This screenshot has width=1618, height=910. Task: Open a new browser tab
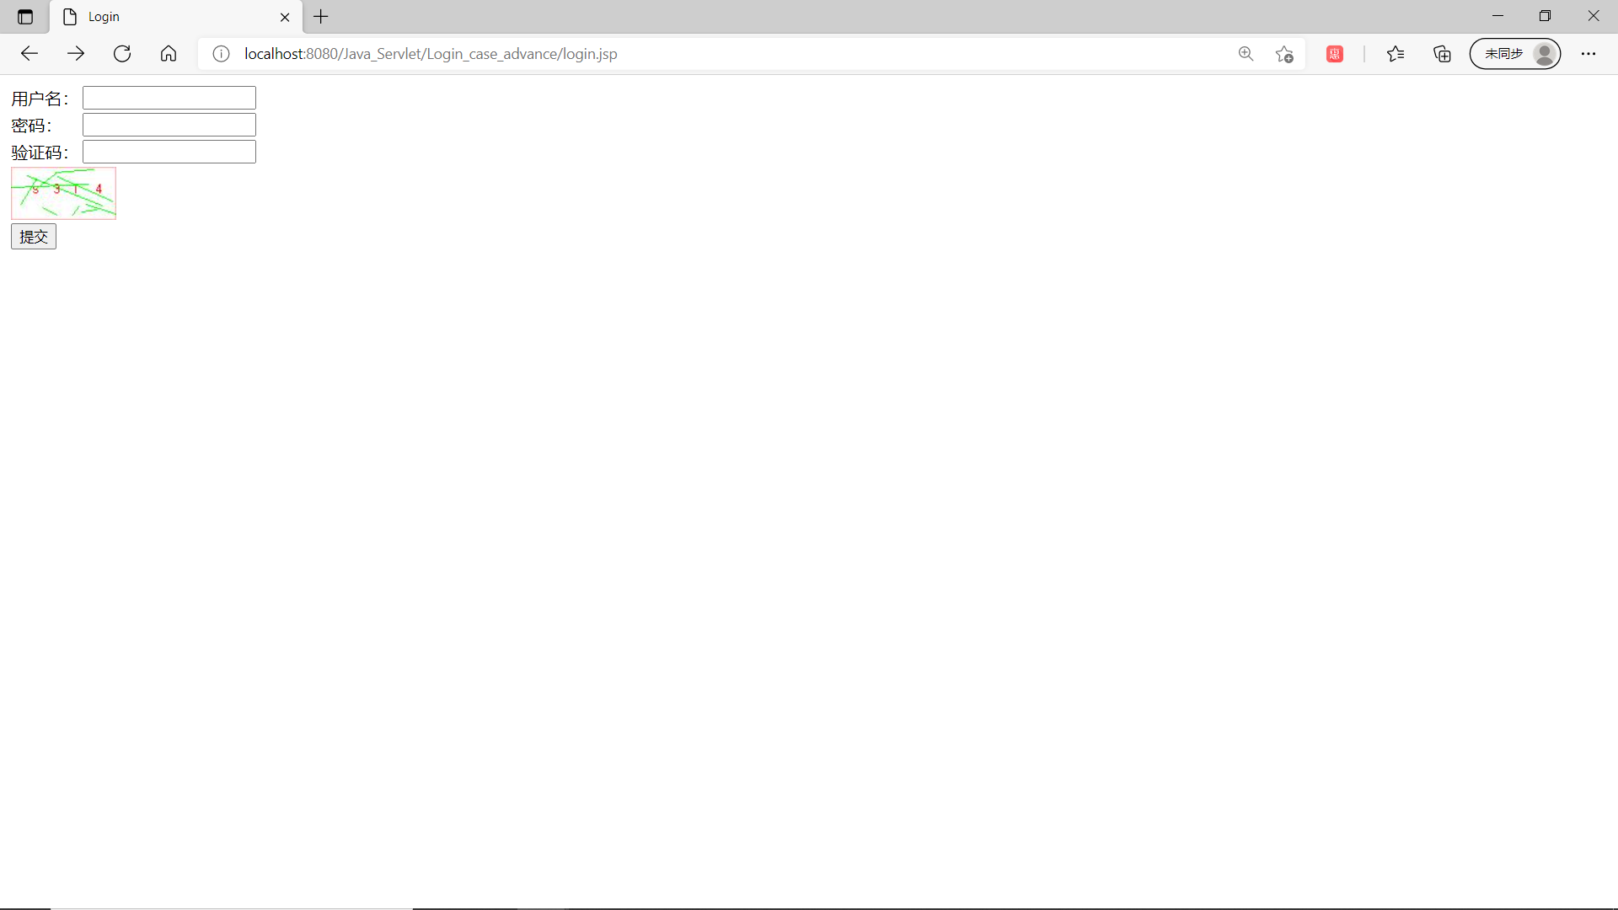click(x=321, y=17)
